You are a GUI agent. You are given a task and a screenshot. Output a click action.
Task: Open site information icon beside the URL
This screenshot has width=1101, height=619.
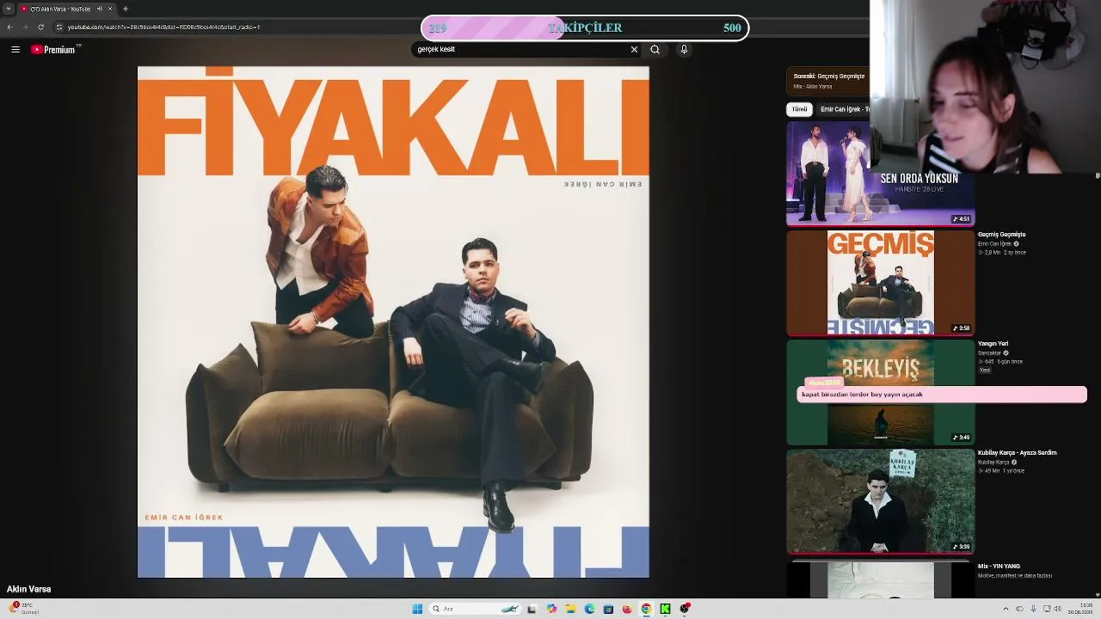tap(58, 27)
